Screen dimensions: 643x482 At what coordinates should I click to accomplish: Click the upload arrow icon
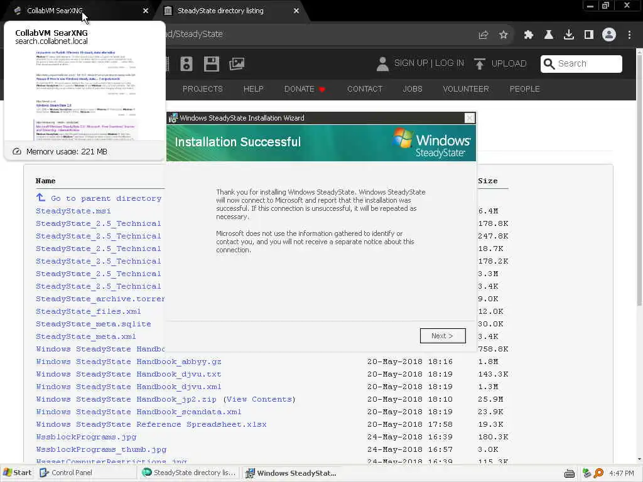click(479, 64)
